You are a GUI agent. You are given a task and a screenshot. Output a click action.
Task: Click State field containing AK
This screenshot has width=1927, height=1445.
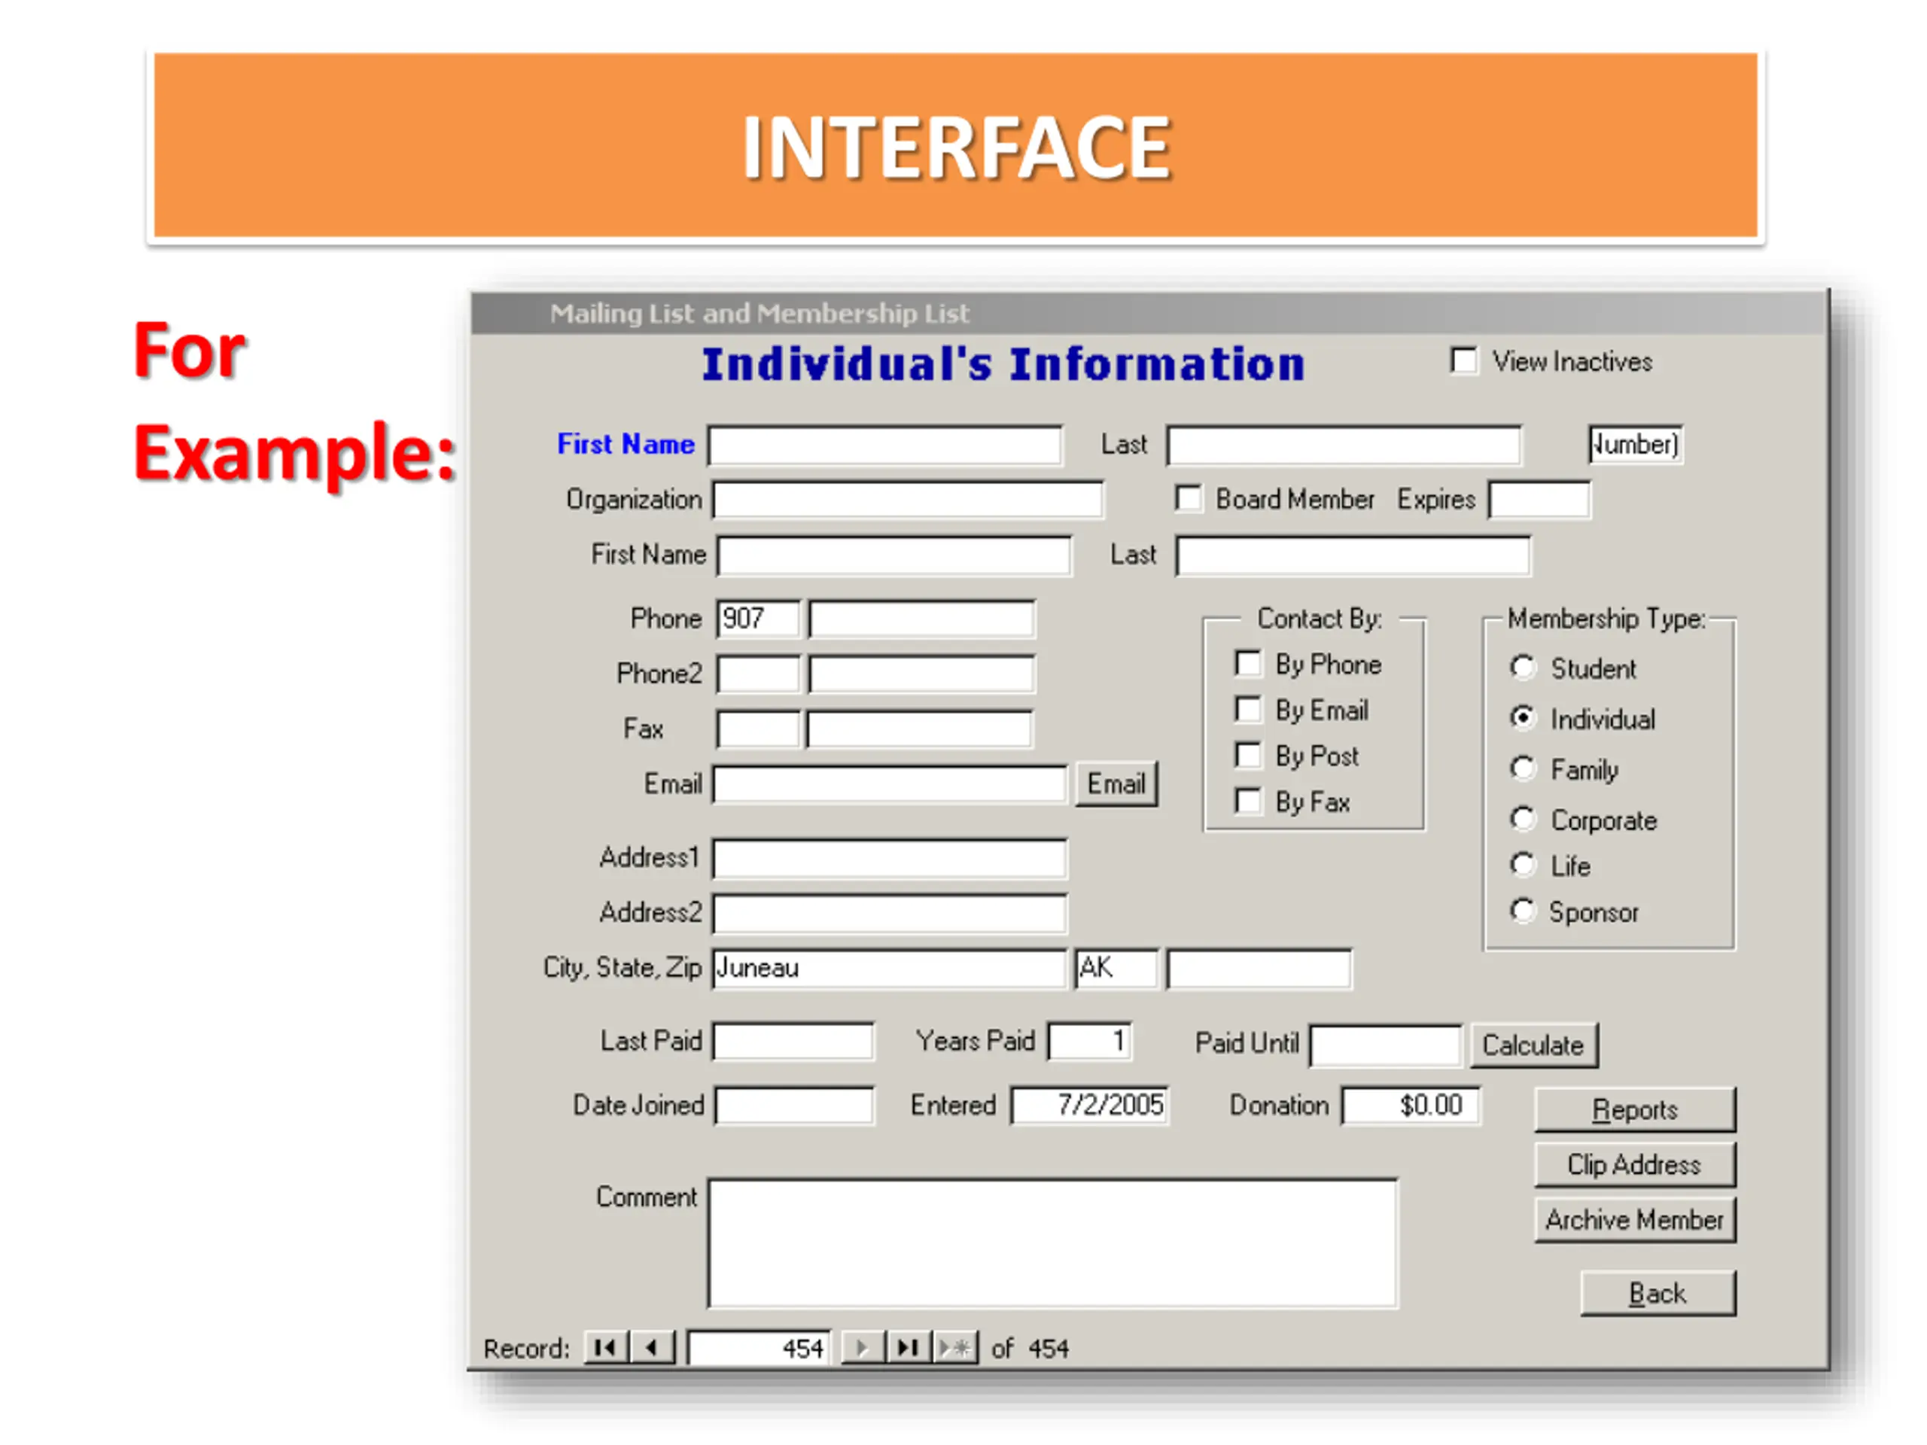[1117, 968]
